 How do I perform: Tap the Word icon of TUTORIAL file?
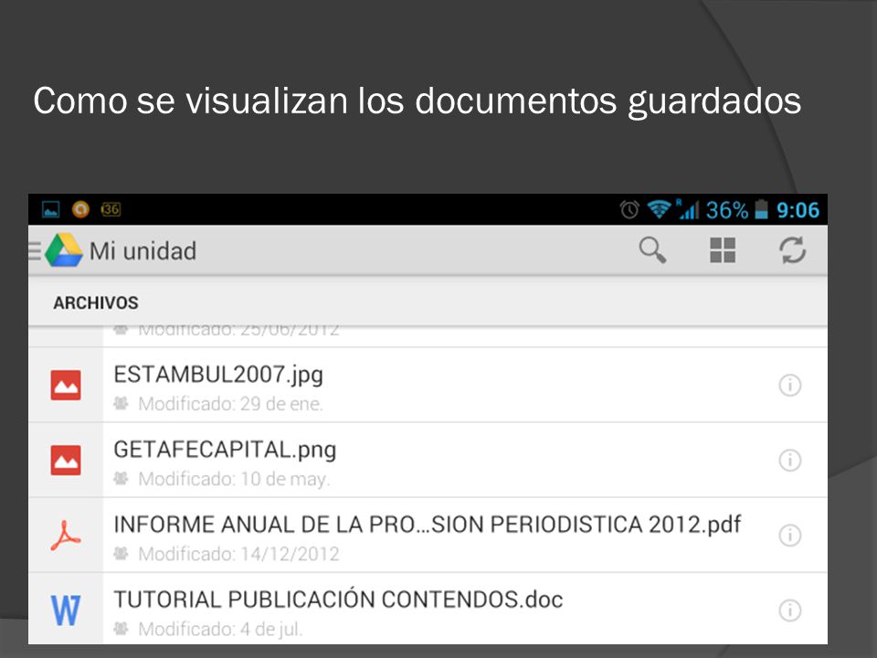click(66, 610)
